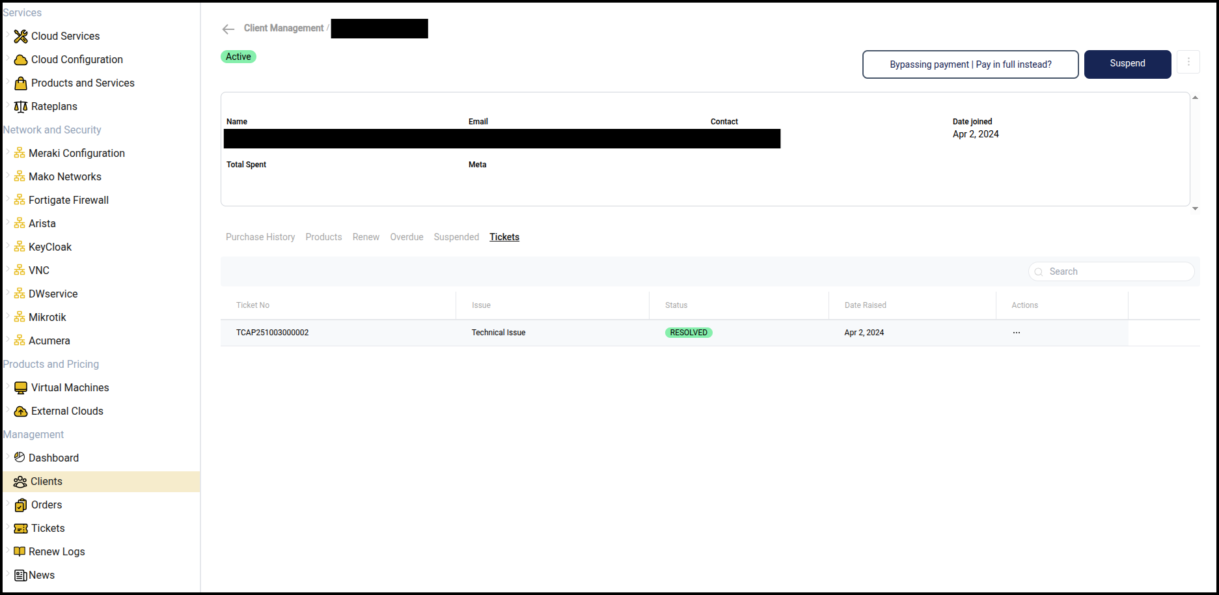
Task: Switch to the Overdue tab
Action: point(407,237)
